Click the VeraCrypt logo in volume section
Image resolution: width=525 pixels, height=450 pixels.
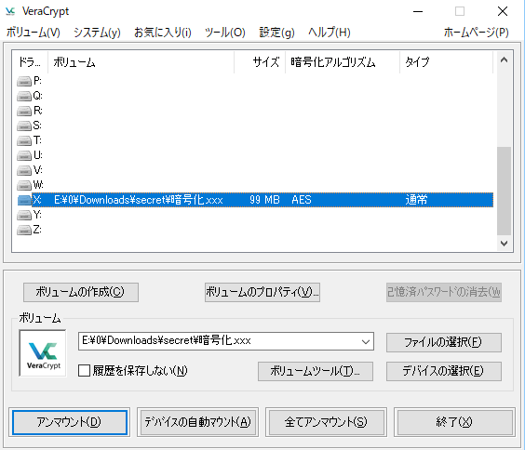click(43, 353)
